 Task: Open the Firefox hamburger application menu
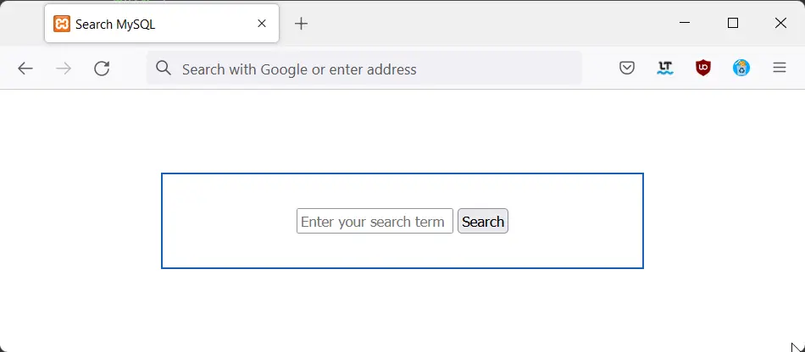tap(780, 68)
